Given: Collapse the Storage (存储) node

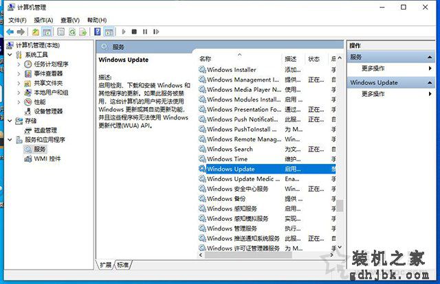Looking at the screenshot, I should point(10,121).
